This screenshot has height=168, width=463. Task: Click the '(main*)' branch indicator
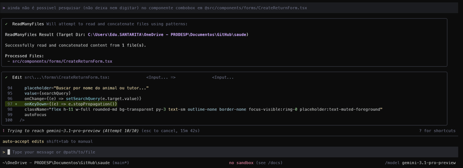tap(121, 163)
